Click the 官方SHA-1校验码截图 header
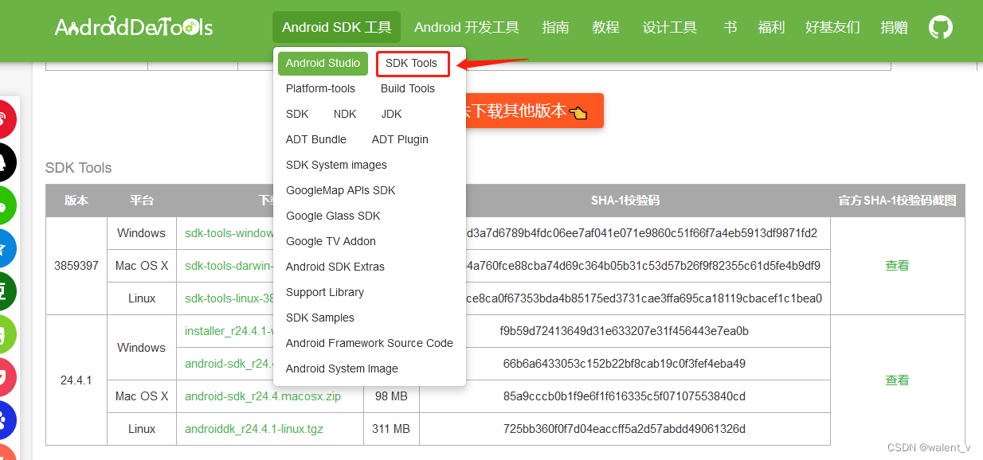 click(897, 201)
